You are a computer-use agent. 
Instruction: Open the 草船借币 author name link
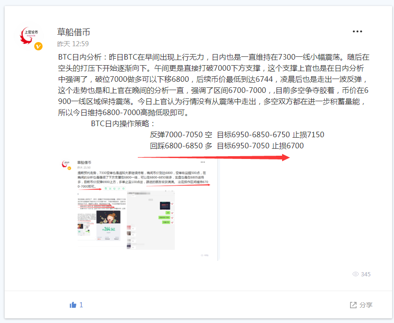(74, 32)
